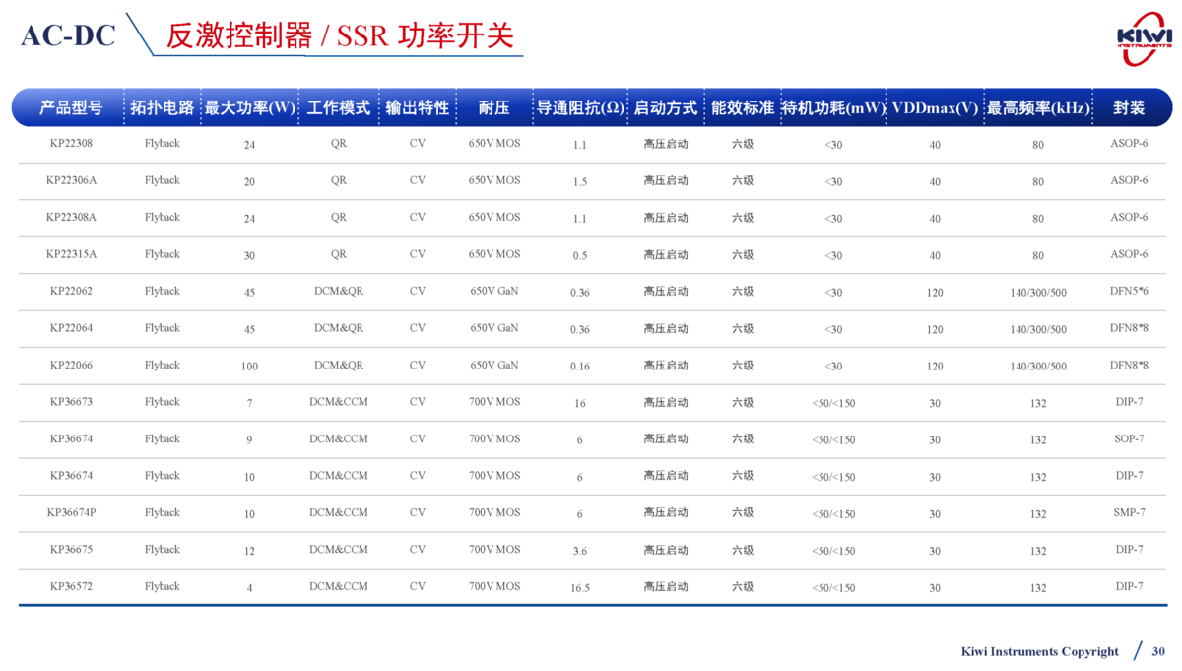
Task: Click the KP22315A product model
Action: point(71,254)
